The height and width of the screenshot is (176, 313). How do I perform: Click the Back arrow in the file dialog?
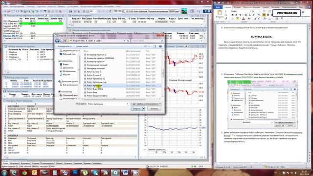click(x=57, y=41)
